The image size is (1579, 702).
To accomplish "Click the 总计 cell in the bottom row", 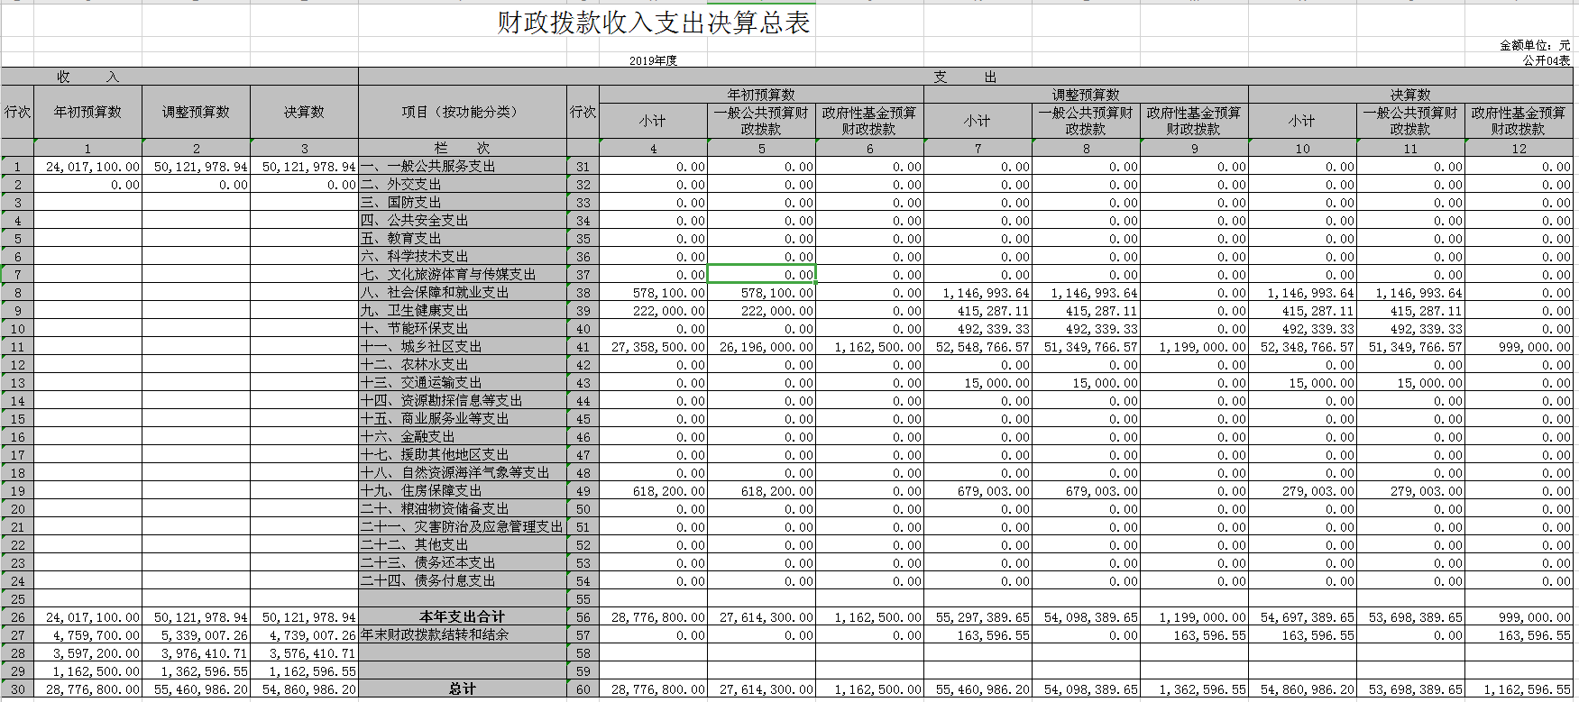I will pyautogui.click(x=462, y=689).
